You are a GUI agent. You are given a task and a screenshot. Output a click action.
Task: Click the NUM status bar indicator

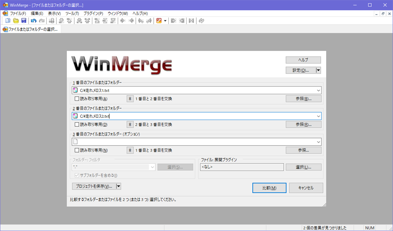pos(370,228)
